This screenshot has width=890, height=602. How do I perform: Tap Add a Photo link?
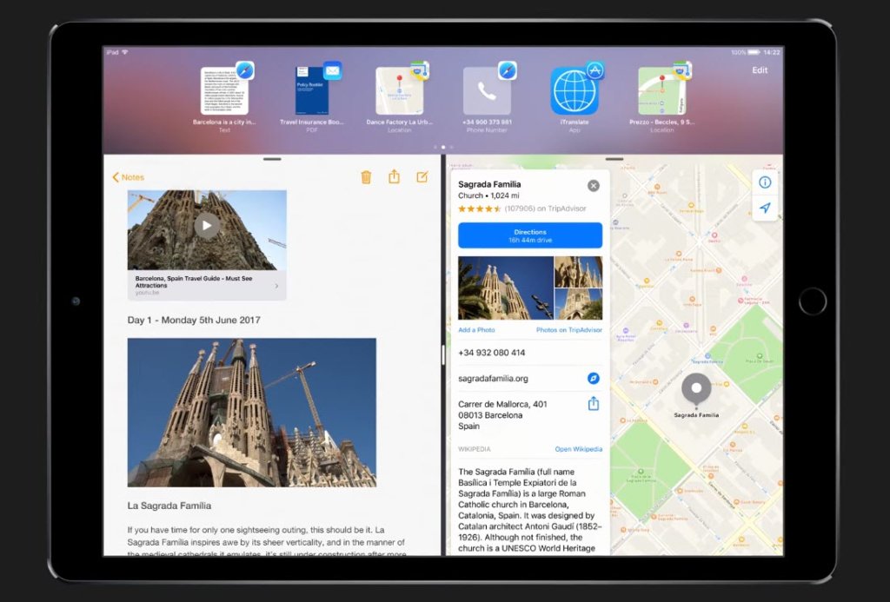(476, 330)
